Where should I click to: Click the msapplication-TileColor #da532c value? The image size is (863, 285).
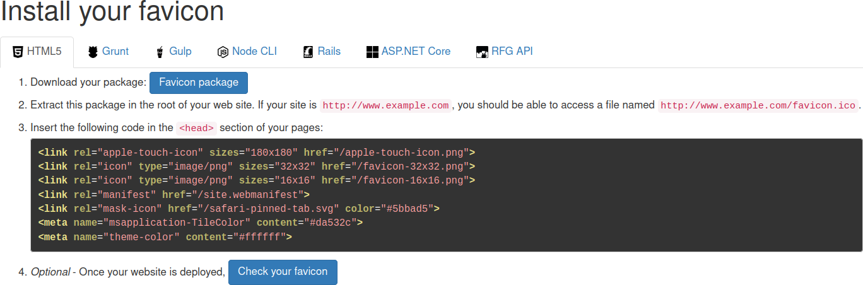(331, 223)
